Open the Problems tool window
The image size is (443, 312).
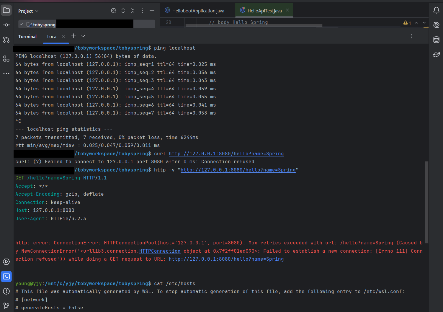pyautogui.click(x=6, y=291)
